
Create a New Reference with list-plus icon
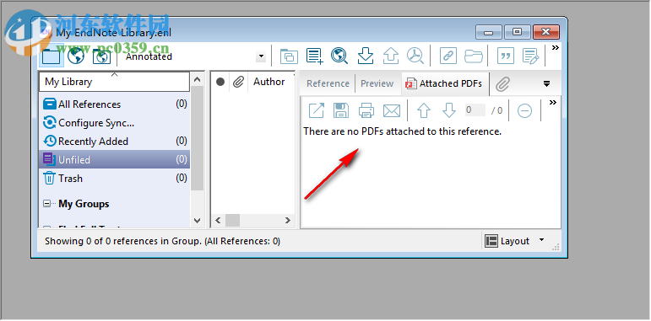tap(315, 56)
